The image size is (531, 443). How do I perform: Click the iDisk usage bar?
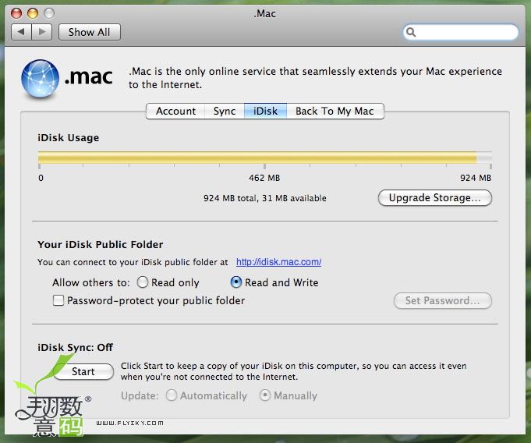(x=265, y=158)
